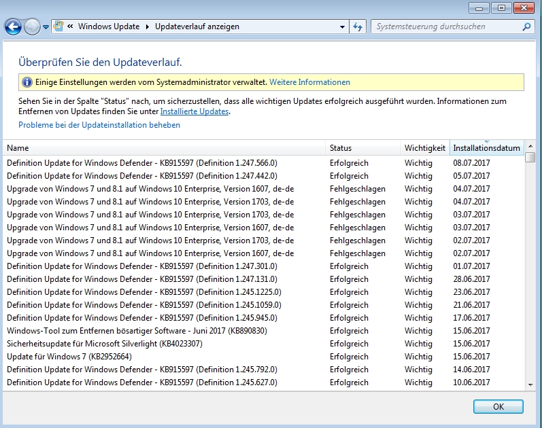
Task: Select the Definition 1.245.945.0 update row
Action: (x=265, y=318)
